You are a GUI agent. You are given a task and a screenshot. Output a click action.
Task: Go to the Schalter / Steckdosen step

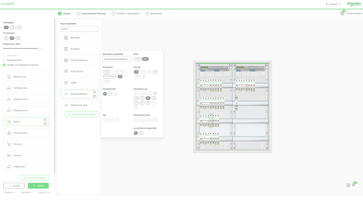click(x=126, y=14)
